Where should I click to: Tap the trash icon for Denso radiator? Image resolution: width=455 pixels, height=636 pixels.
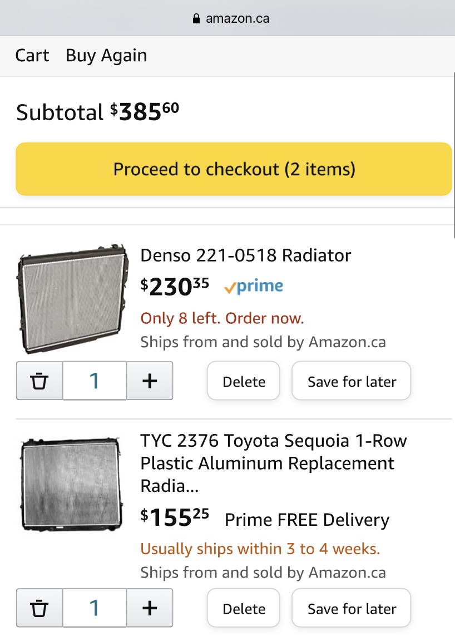click(x=39, y=381)
